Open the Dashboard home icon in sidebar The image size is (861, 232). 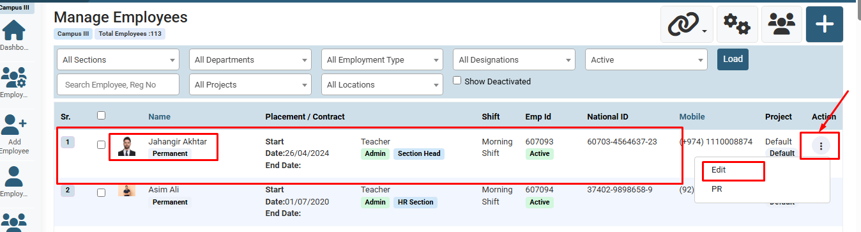(x=14, y=30)
